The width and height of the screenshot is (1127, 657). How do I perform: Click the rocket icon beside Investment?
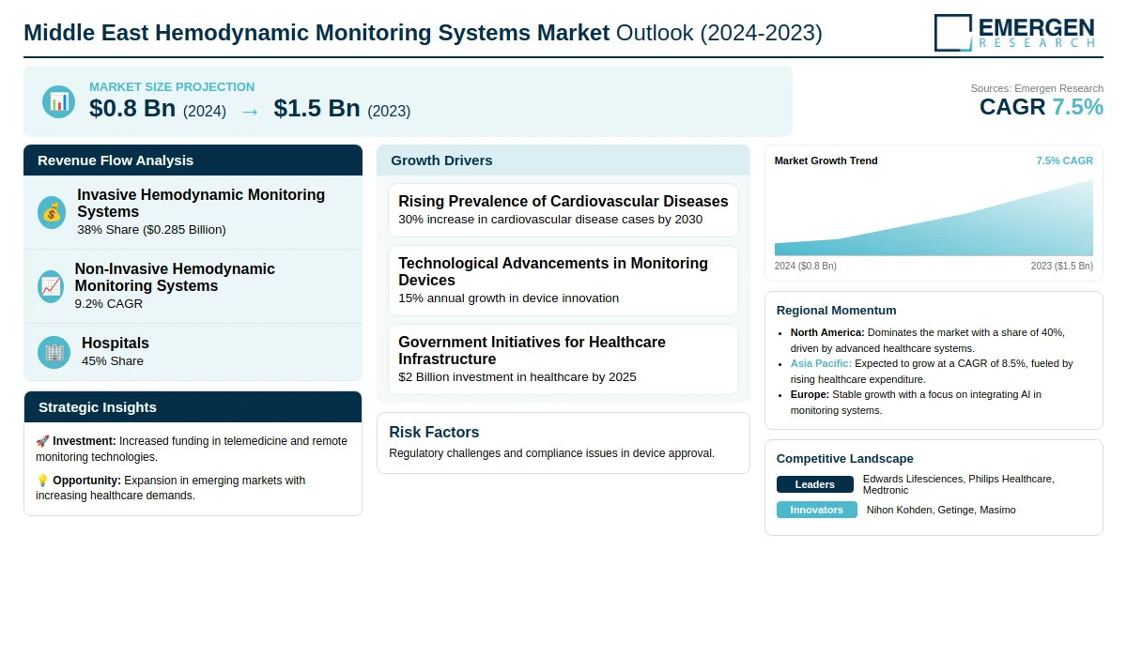[42, 441]
